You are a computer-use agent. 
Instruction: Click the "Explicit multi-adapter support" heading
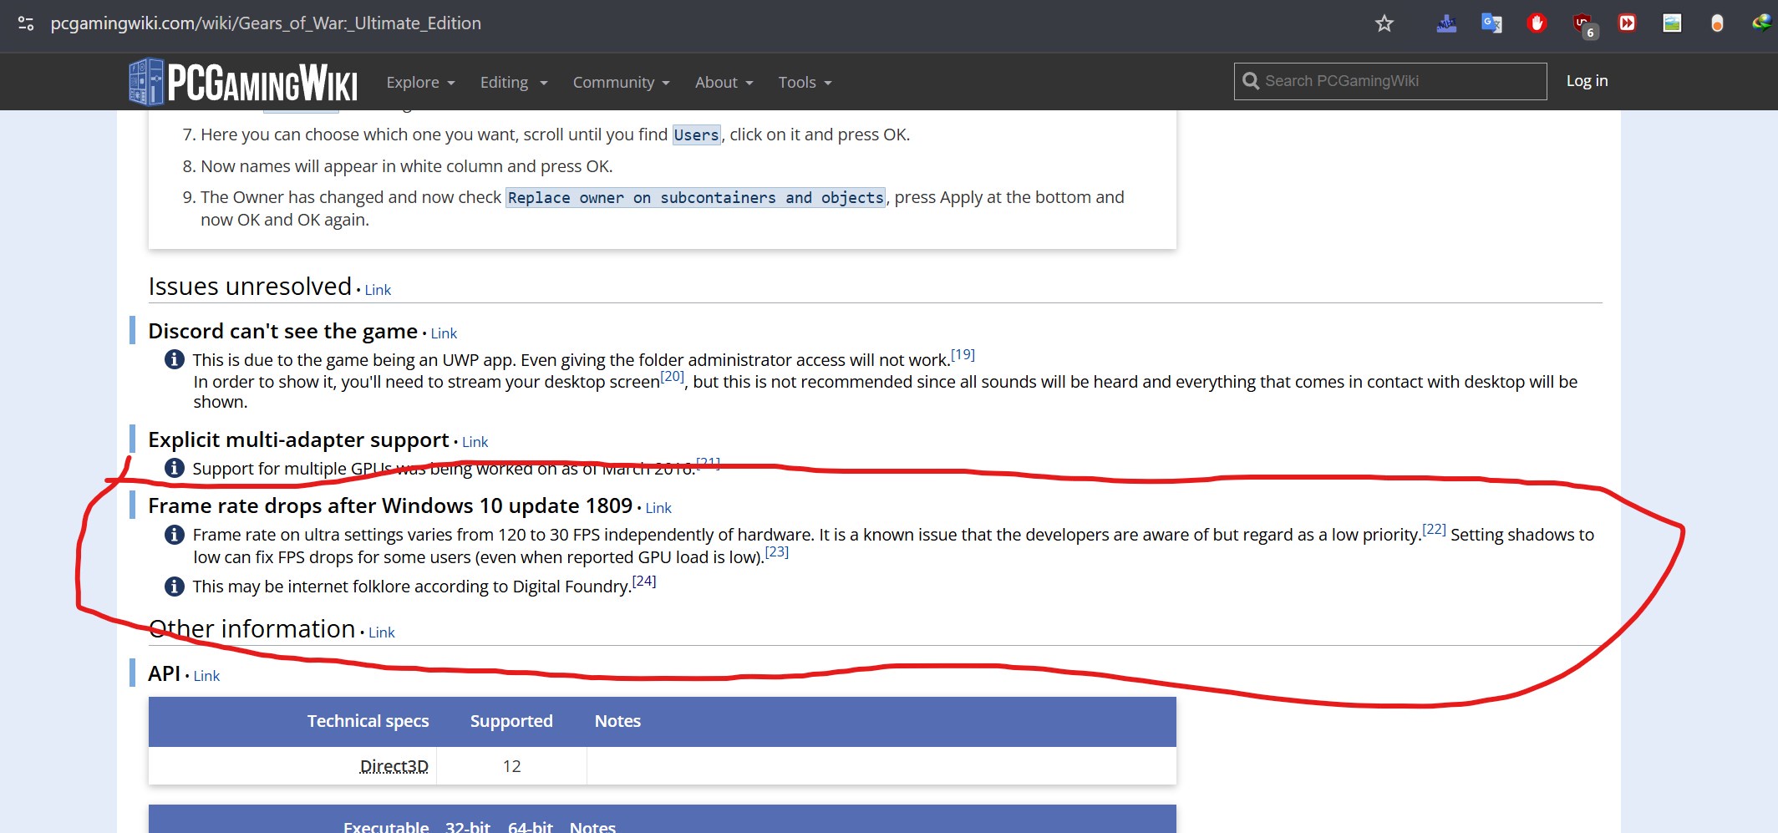[298, 440]
